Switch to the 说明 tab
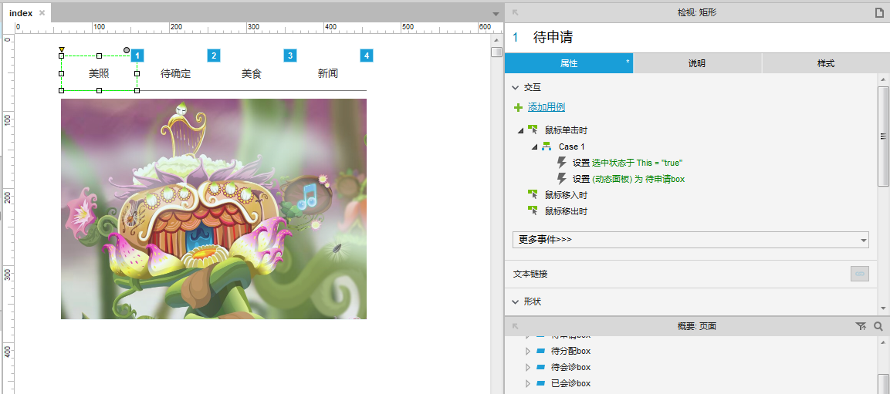 click(697, 63)
